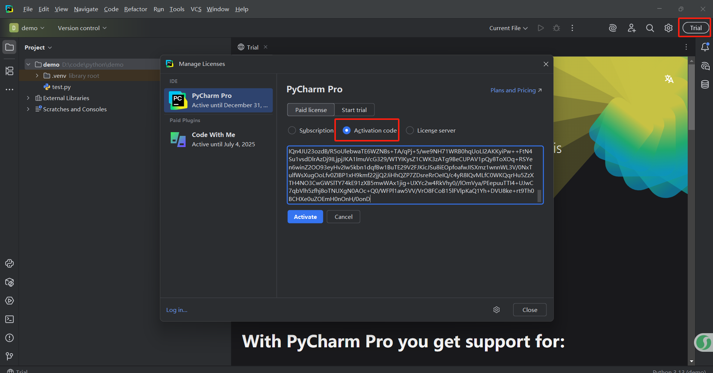Open Code With Me add-user icon
Viewport: 713px width, 373px height.
632,28
